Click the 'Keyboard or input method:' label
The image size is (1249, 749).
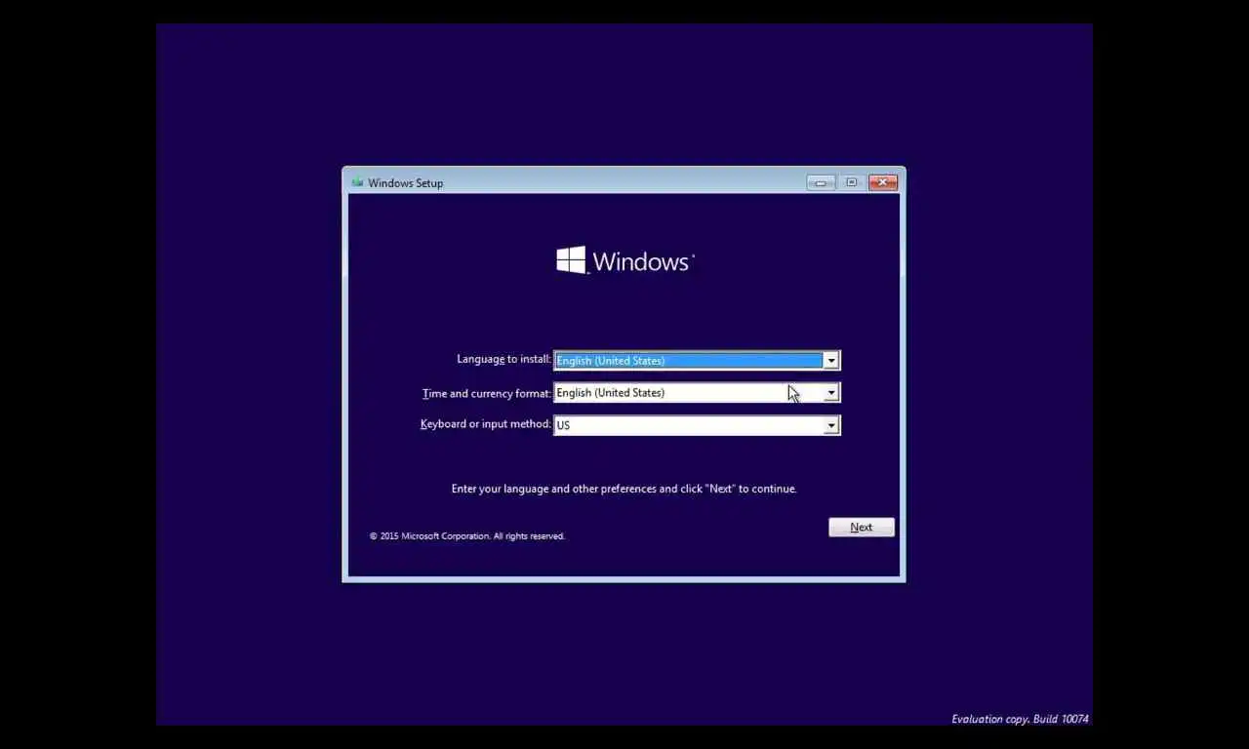click(485, 424)
